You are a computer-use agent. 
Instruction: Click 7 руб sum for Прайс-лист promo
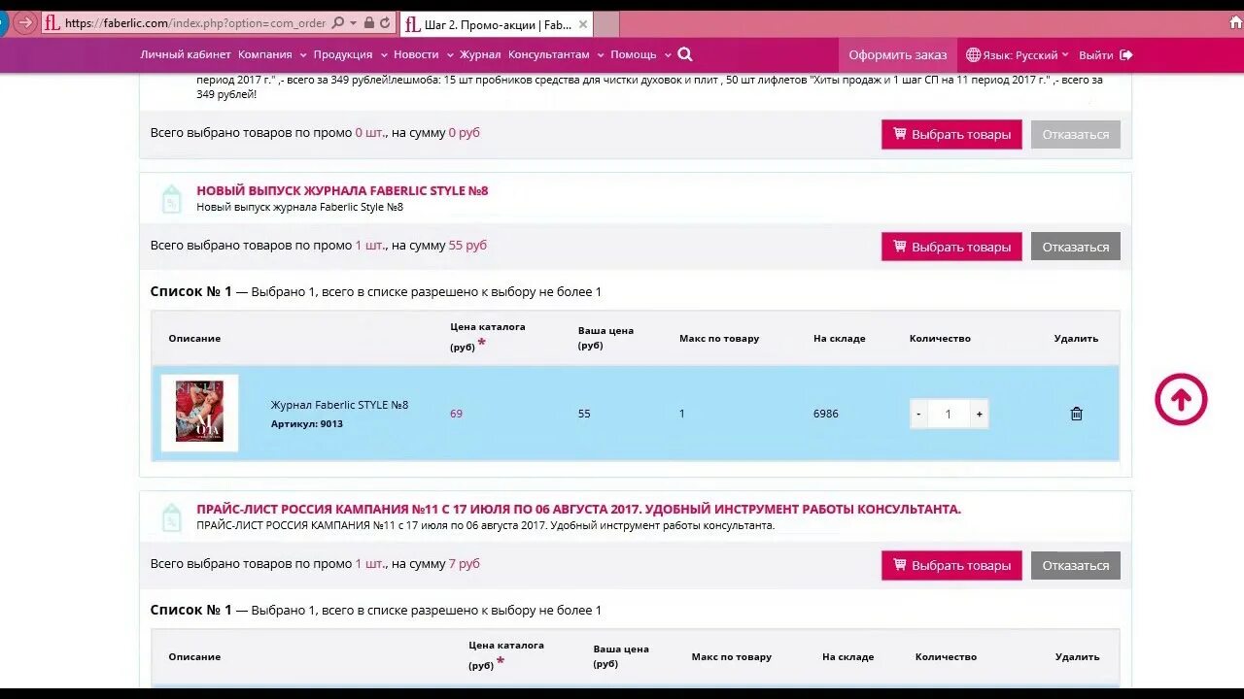[x=464, y=564]
